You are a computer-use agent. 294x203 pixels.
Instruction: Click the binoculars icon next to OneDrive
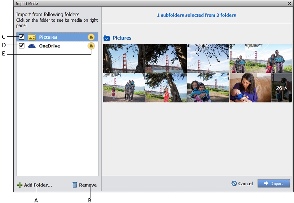coord(91,46)
